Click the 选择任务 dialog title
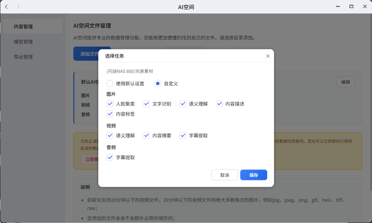The height and width of the screenshot is (223, 372). tap(114, 56)
